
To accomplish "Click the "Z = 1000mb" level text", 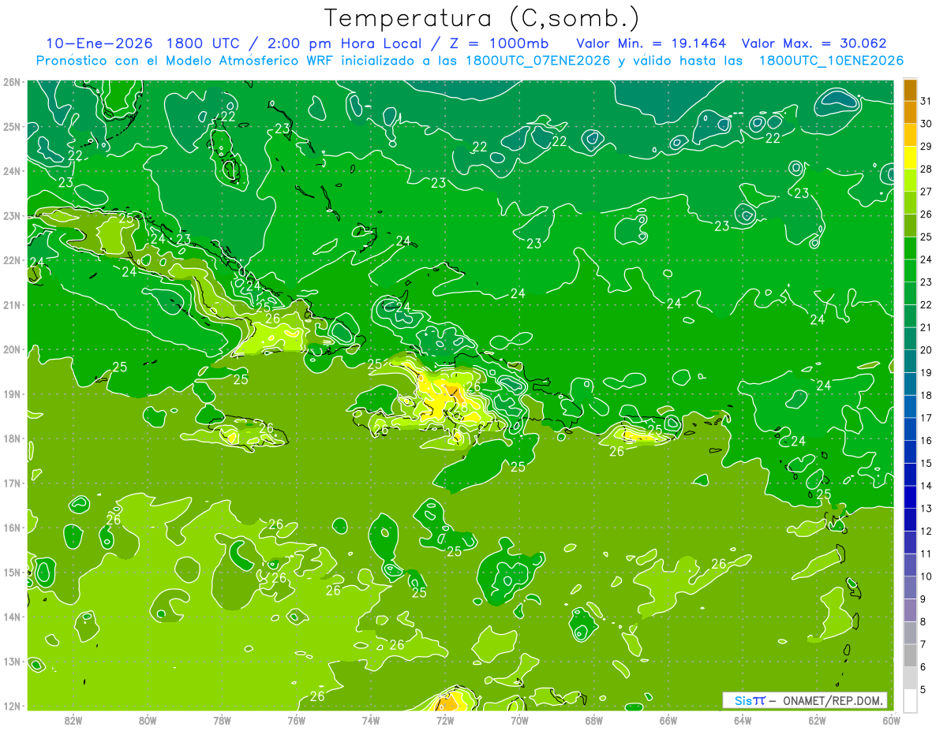I will [x=499, y=43].
